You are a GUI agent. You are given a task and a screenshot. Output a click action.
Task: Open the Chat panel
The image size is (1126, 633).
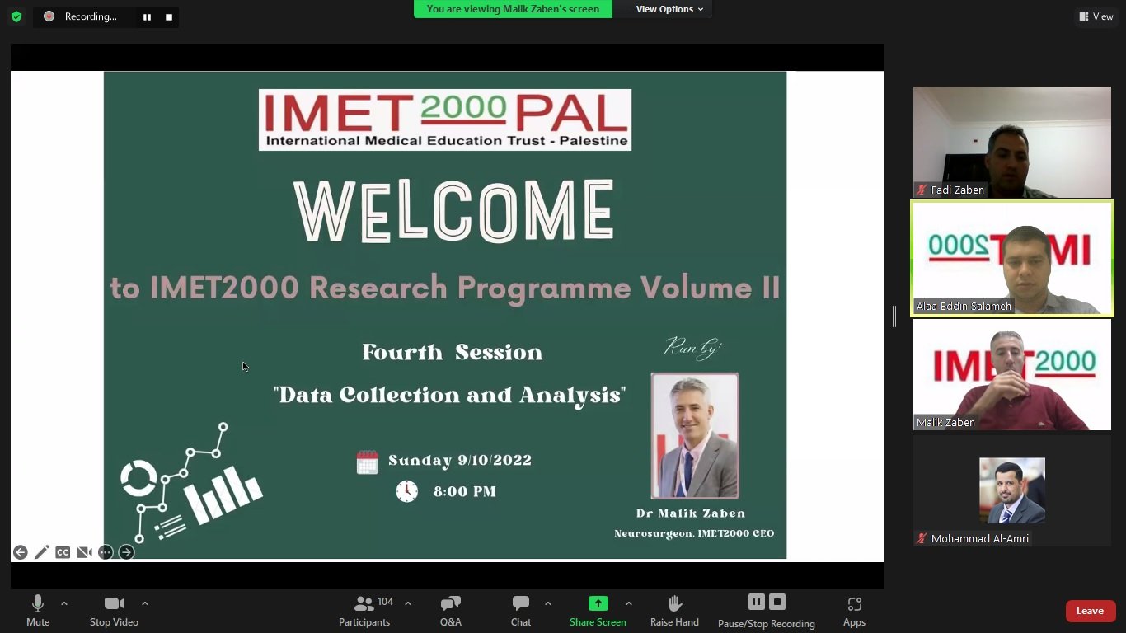(x=520, y=611)
